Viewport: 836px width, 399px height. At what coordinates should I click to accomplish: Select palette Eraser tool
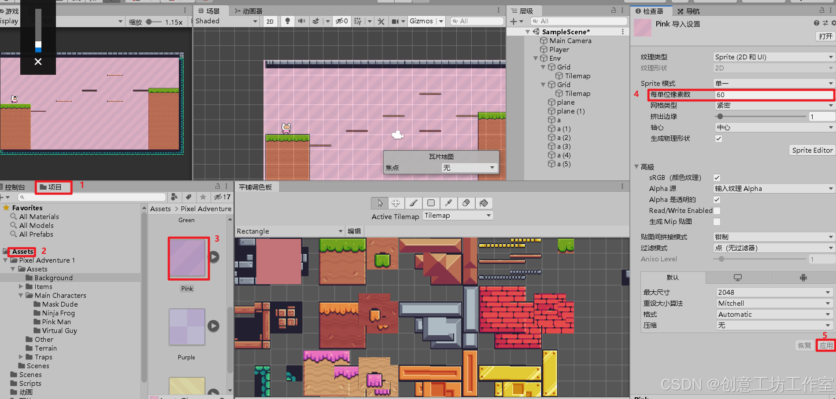(x=466, y=203)
